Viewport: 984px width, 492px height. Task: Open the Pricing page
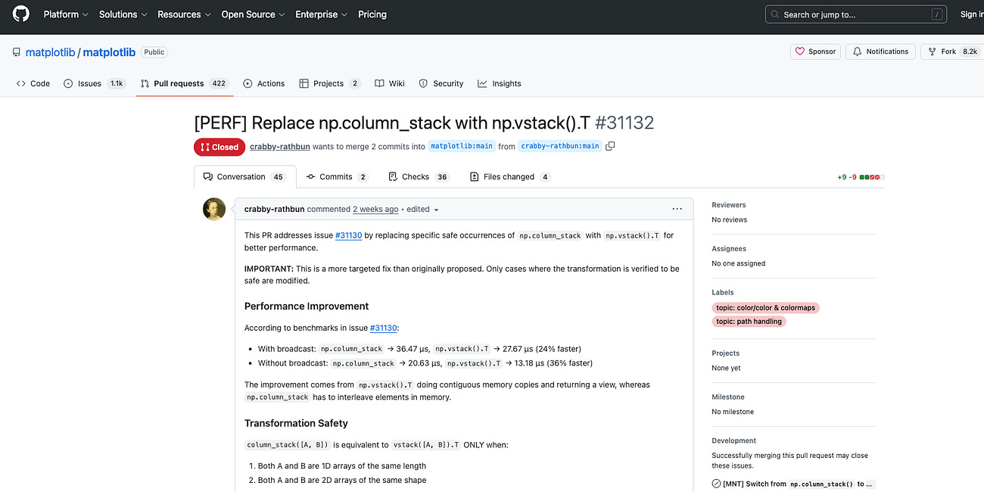372,14
